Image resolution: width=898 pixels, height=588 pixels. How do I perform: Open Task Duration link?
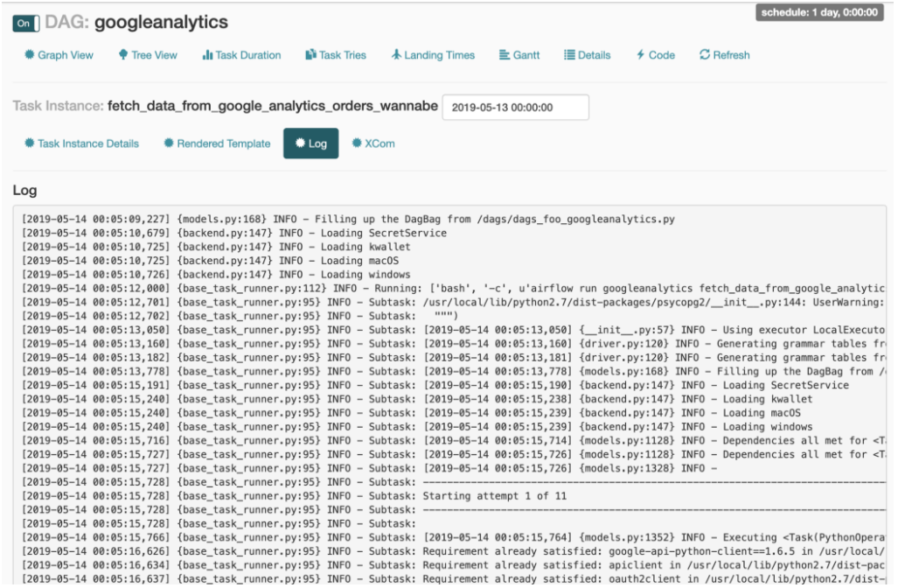(241, 55)
